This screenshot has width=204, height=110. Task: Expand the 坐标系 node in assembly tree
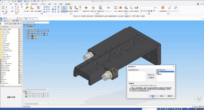(24, 26)
